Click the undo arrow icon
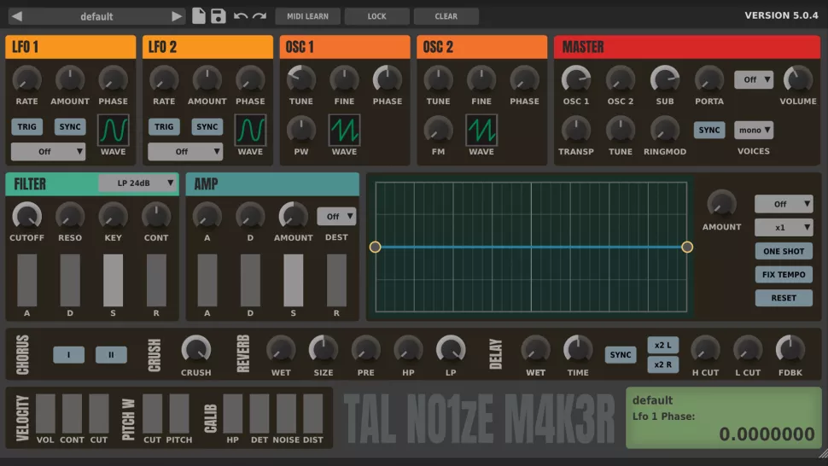828x466 pixels. [241, 16]
